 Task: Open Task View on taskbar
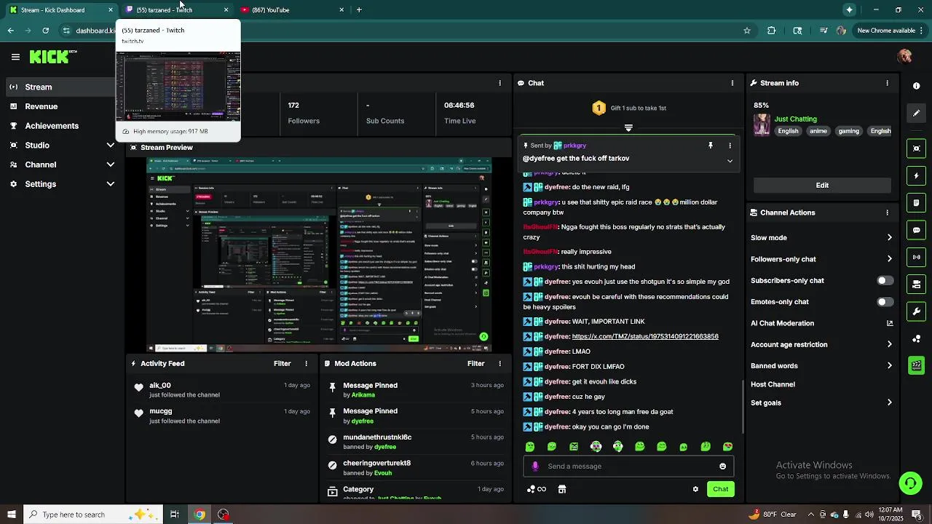pos(175,515)
